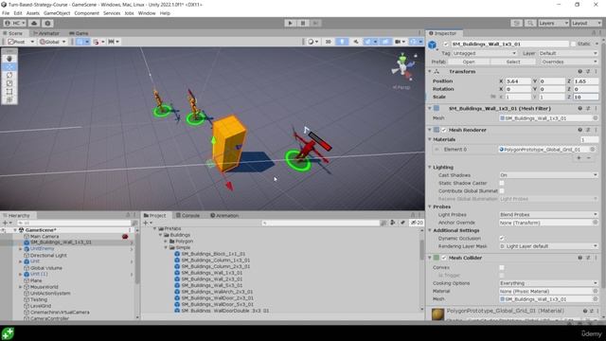The height and width of the screenshot is (341, 606).
Task: Open the Layers dropdown button
Action: tap(553, 23)
